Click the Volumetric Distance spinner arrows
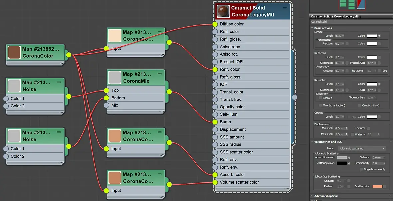Viewport: 393px width, 201px height. coord(384,158)
